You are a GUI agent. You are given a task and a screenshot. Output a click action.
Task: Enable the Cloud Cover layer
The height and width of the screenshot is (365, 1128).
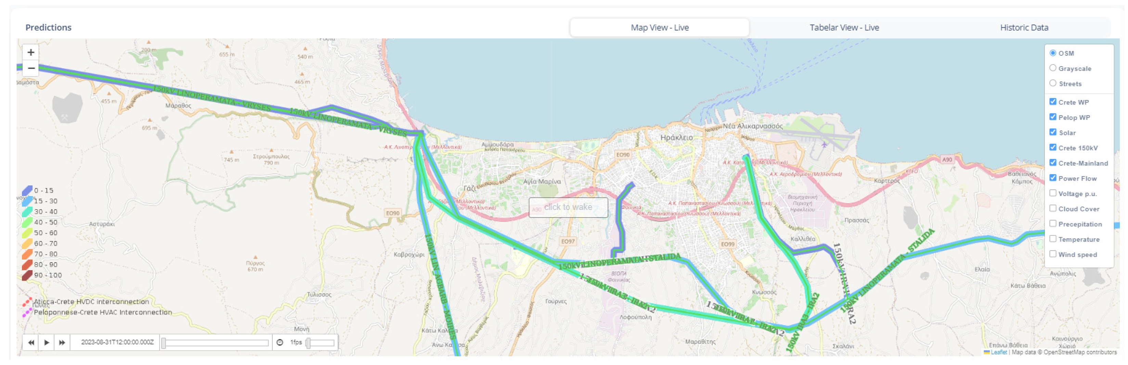pyautogui.click(x=1053, y=209)
